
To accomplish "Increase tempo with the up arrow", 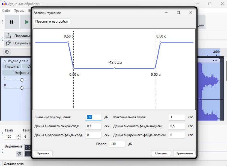I will (x=19, y=135).
